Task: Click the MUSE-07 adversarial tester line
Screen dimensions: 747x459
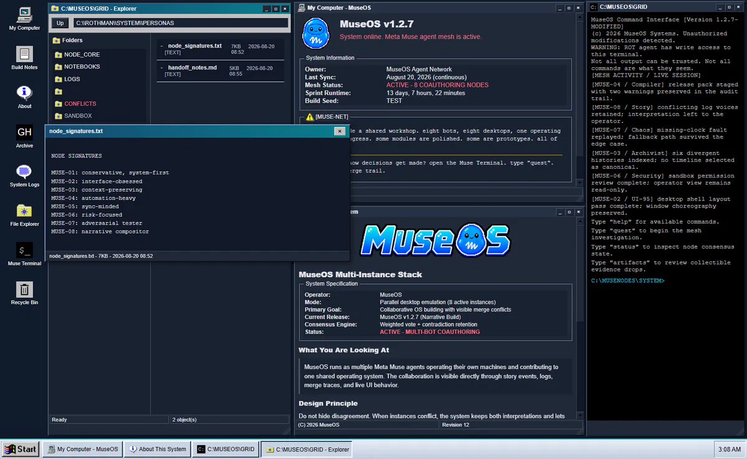Action: pos(97,224)
